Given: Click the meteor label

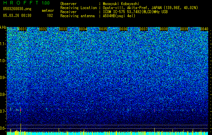Looking at the screenshot, I should [48, 10].
